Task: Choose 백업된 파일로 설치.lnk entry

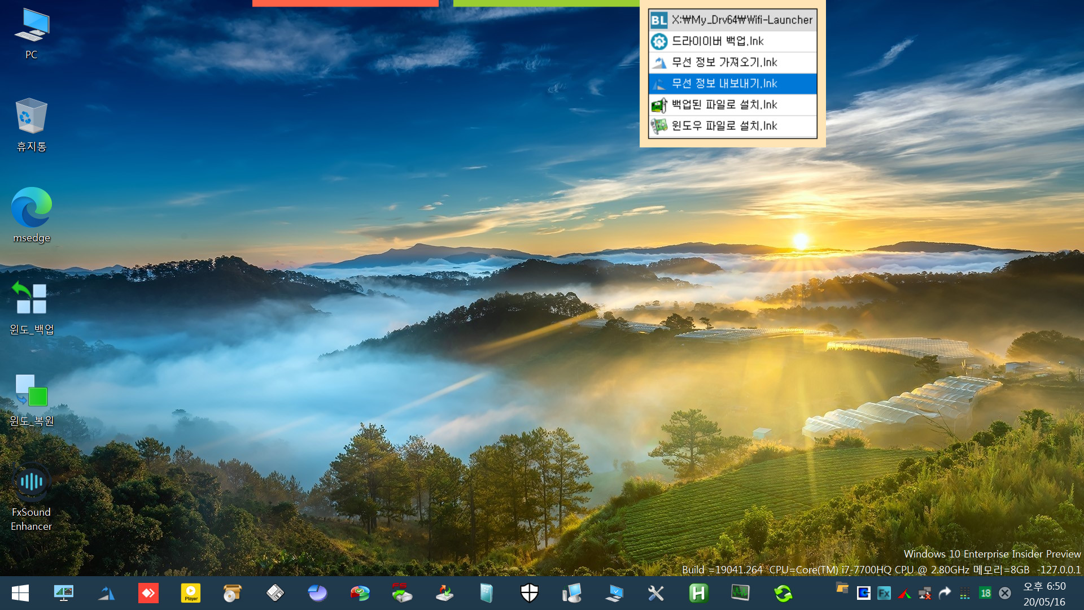Action: pos(732,104)
